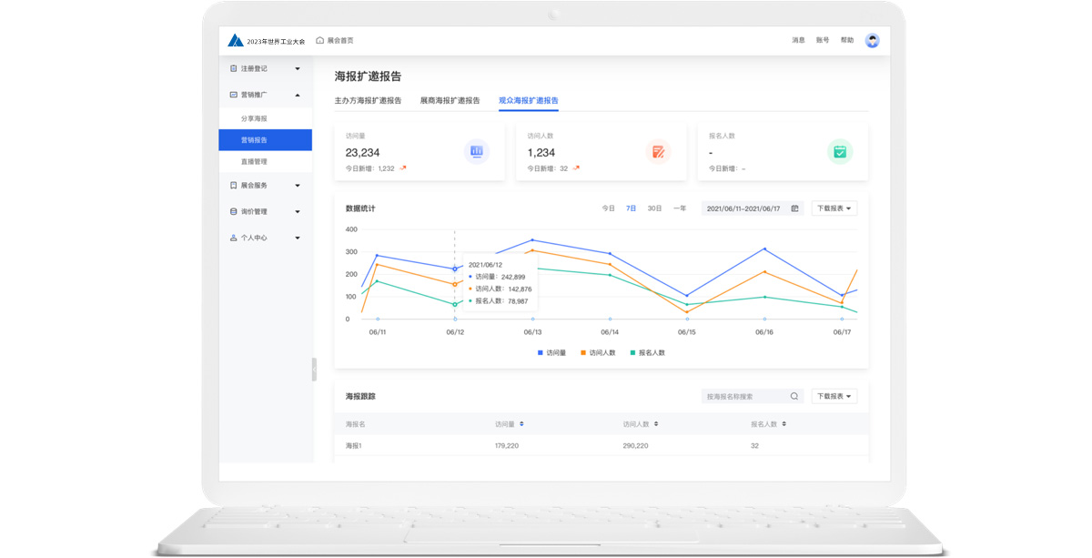Select the 今日 time range
1092x558 pixels.
608,208
